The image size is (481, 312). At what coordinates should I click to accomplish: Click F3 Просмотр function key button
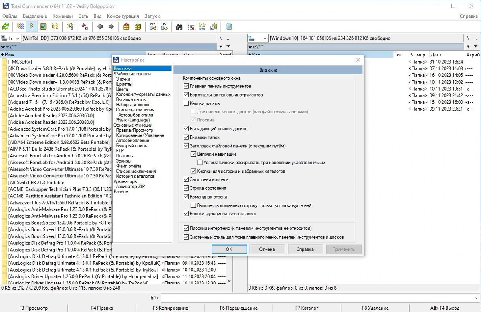coord(33,308)
